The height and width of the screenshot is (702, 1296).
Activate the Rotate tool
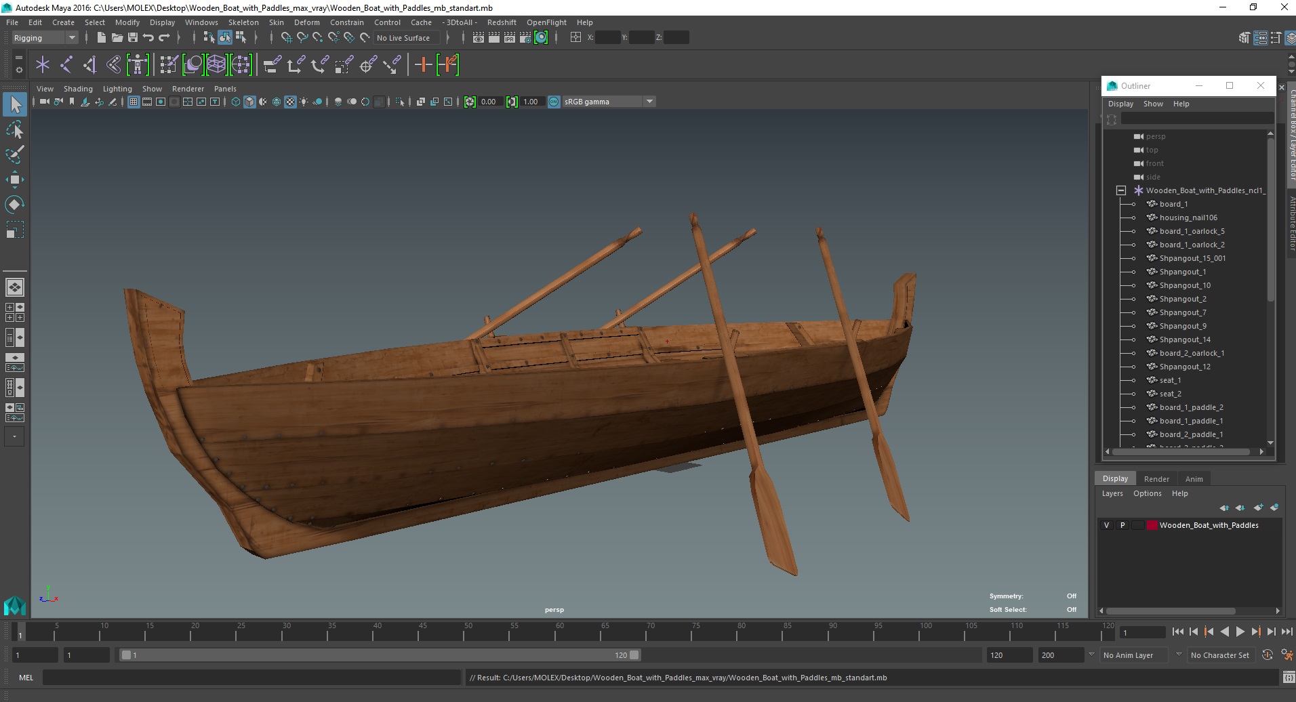click(x=15, y=205)
